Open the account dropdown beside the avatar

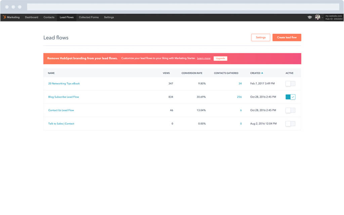coord(322,17)
